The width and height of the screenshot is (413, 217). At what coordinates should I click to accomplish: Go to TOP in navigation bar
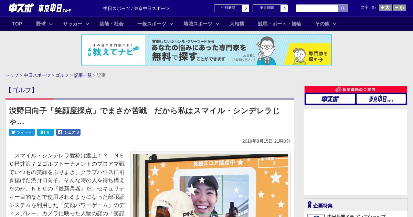click(x=17, y=24)
